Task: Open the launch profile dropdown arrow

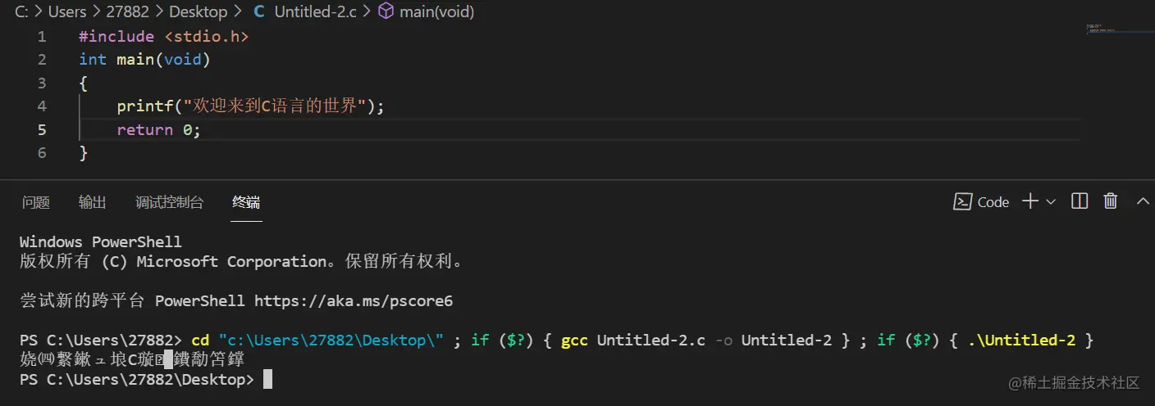Action: pos(1051,201)
